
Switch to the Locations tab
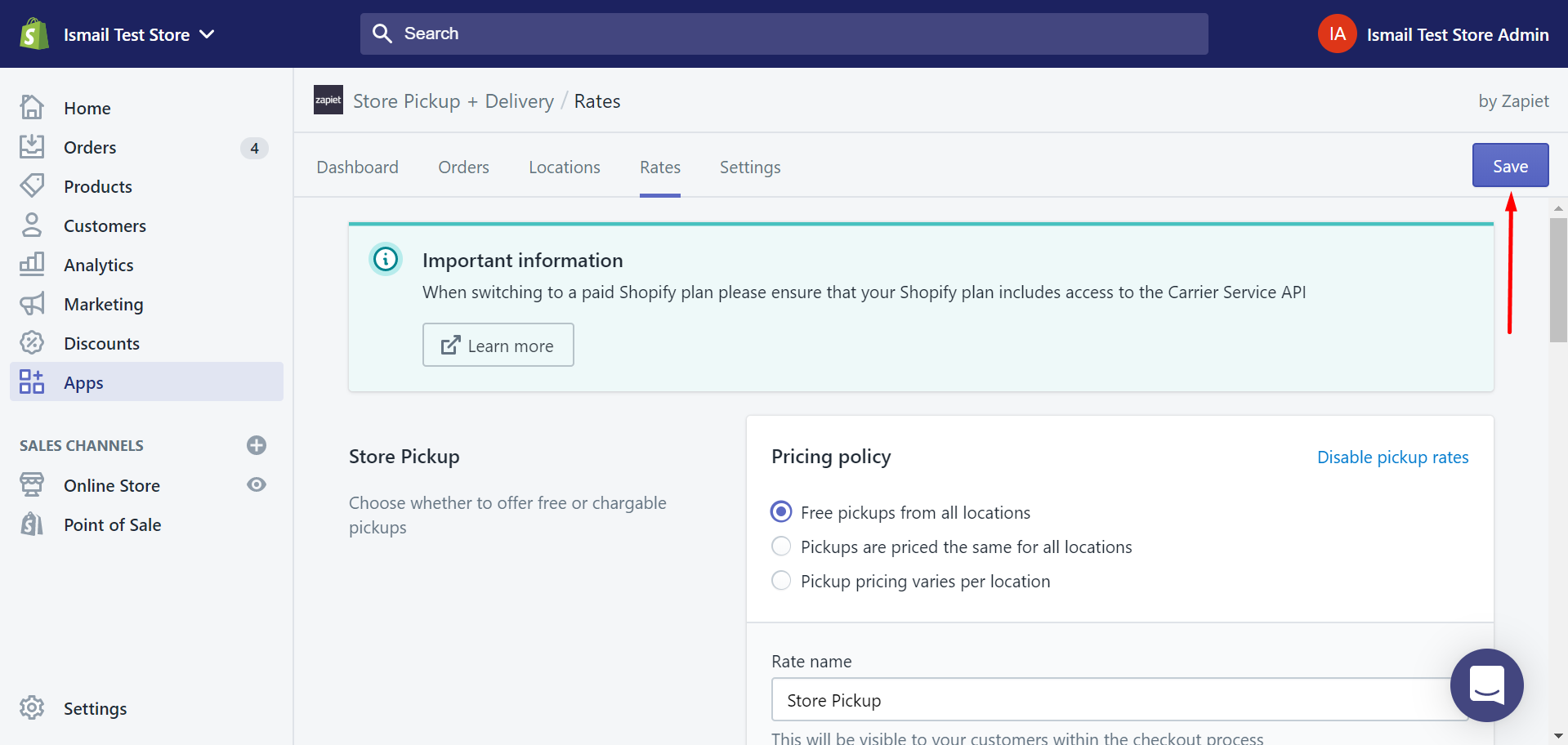[564, 167]
